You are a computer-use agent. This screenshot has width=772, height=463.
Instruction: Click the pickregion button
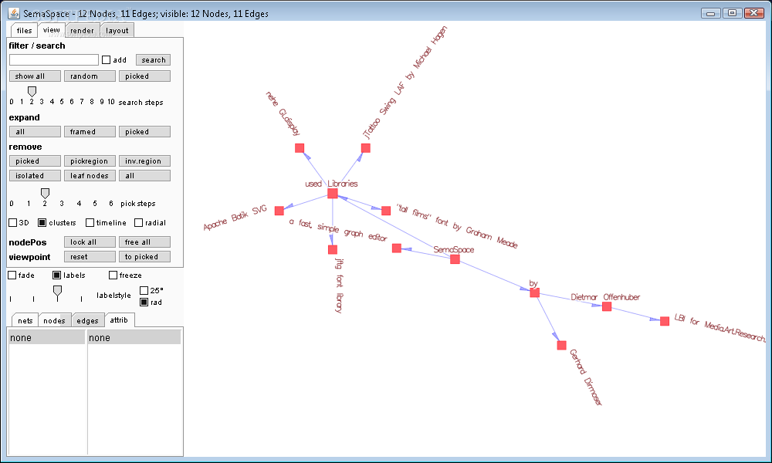click(90, 161)
